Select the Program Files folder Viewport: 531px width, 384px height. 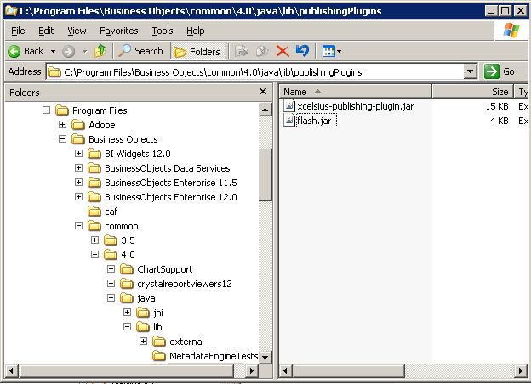click(x=100, y=110)
